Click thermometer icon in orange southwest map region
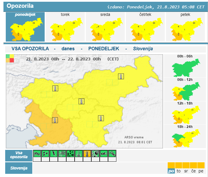Screen dimensions: 208x177 coord(55,120)
